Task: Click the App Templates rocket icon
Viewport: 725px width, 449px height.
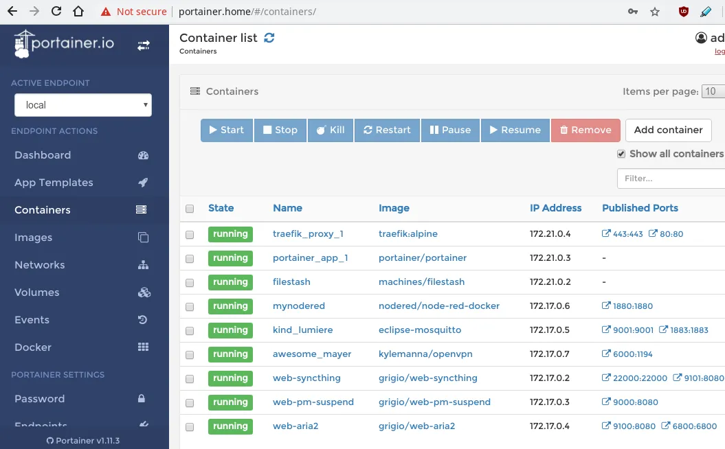Action: tap(144, 183)
